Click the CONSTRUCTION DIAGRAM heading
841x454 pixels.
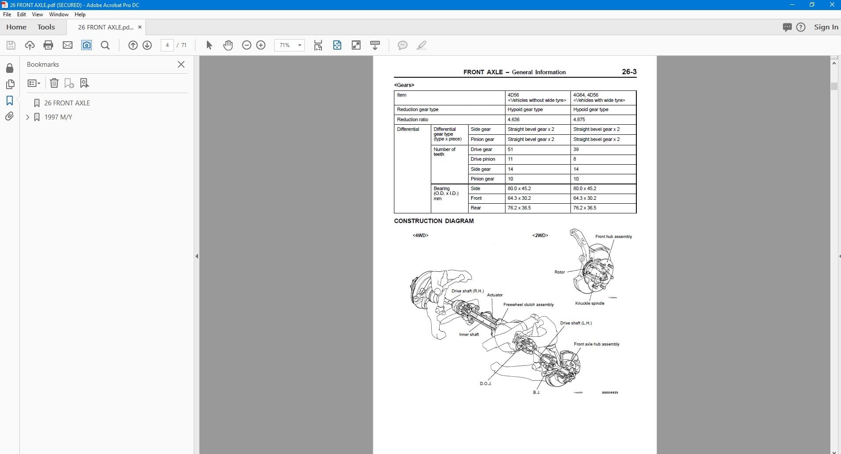[x=434, y=221]
